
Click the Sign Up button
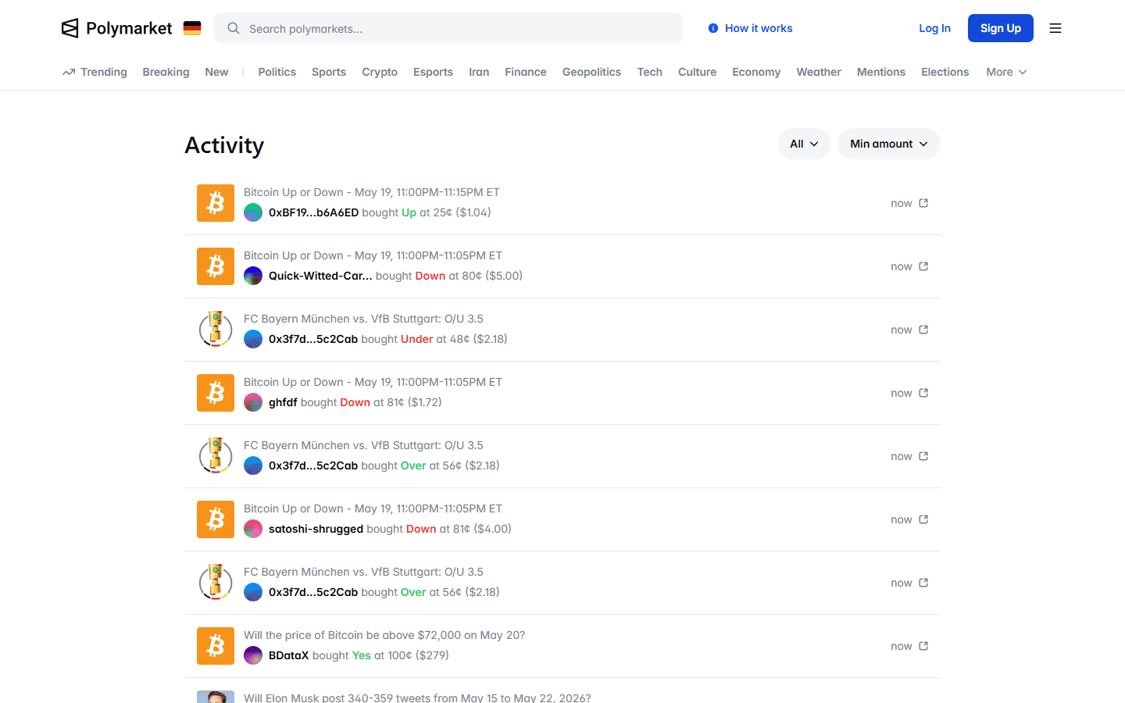(1001, 28)
